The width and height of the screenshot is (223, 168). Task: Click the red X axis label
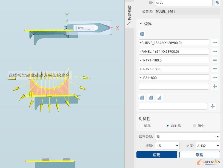[x=117, y=28]
